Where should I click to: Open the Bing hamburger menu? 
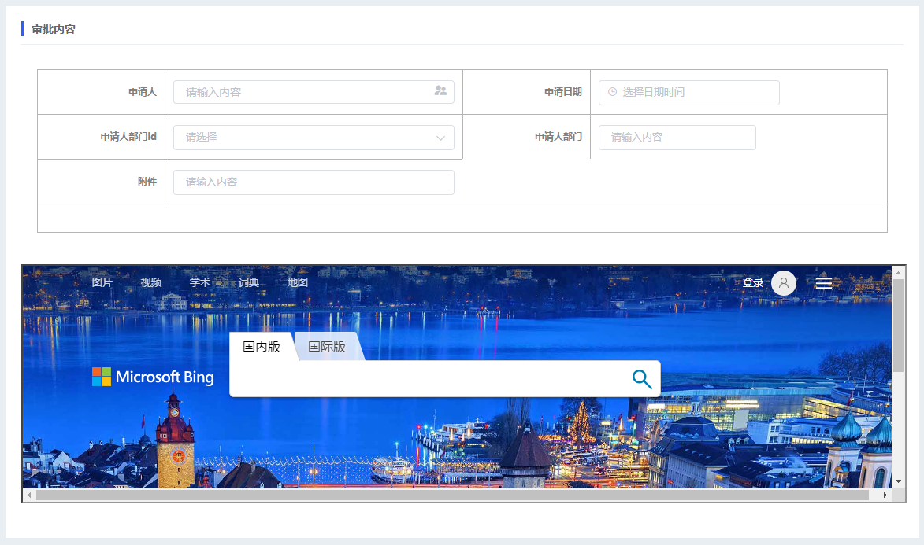(823, 283)
